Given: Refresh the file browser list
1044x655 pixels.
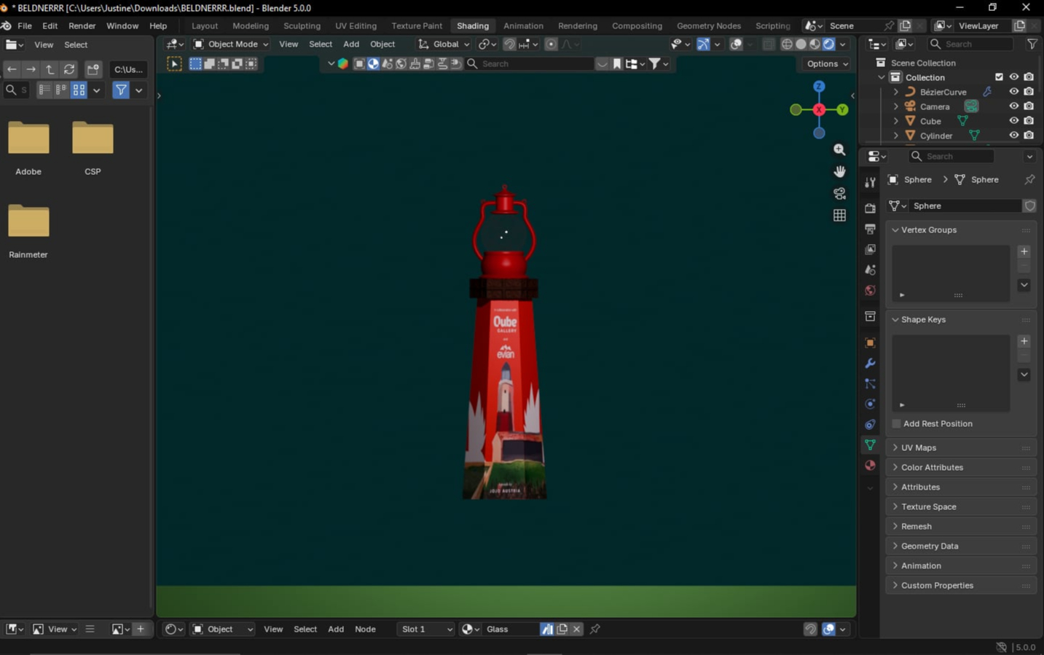Looking at the screenshot, I should pos(69,69).
